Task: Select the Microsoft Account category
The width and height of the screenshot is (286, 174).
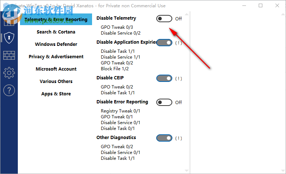Action: [56, 69]
